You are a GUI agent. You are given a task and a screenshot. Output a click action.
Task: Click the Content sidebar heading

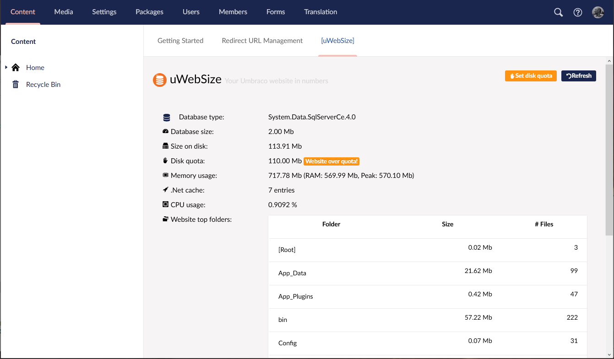click(23, 42)
